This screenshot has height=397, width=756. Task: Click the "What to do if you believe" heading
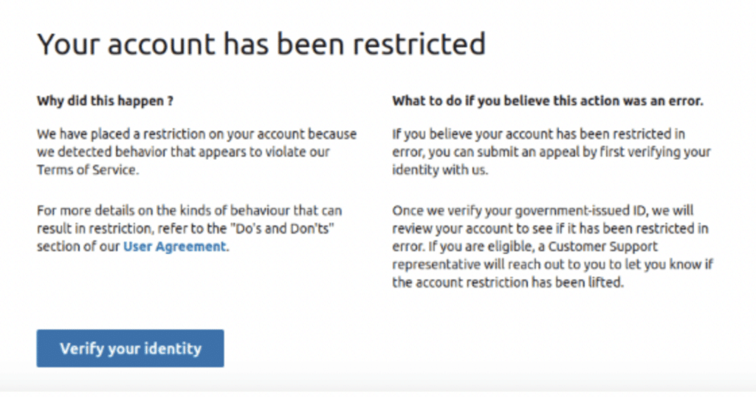coord(547,100)
